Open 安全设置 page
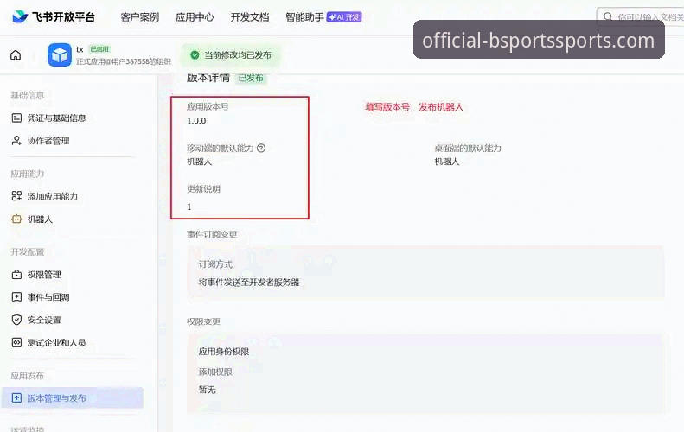This screenshot has height=432, width=684. coord(44,320)
